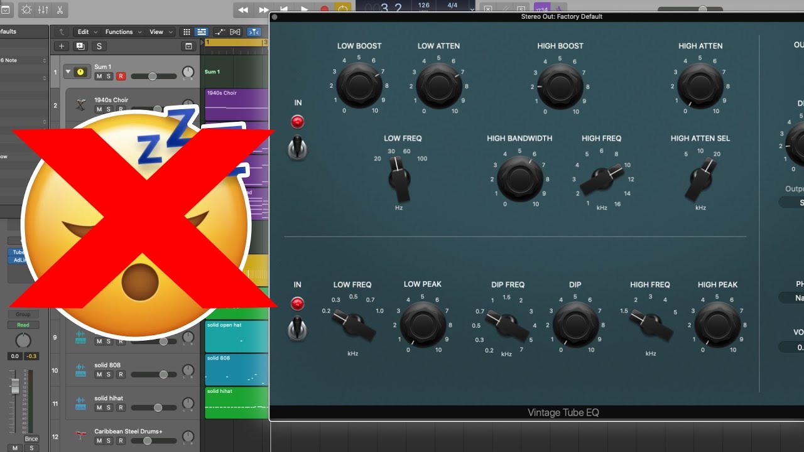The width and height of the screenshot is (804, 452).
Task: Click the blue catch playhead button
Action: pyautogui.click(x=254, y=32)
